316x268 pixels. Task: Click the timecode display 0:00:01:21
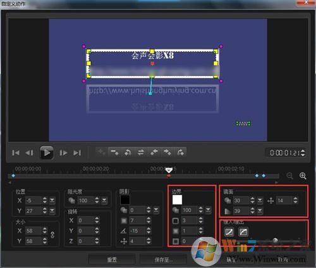(x=284, y=153)
